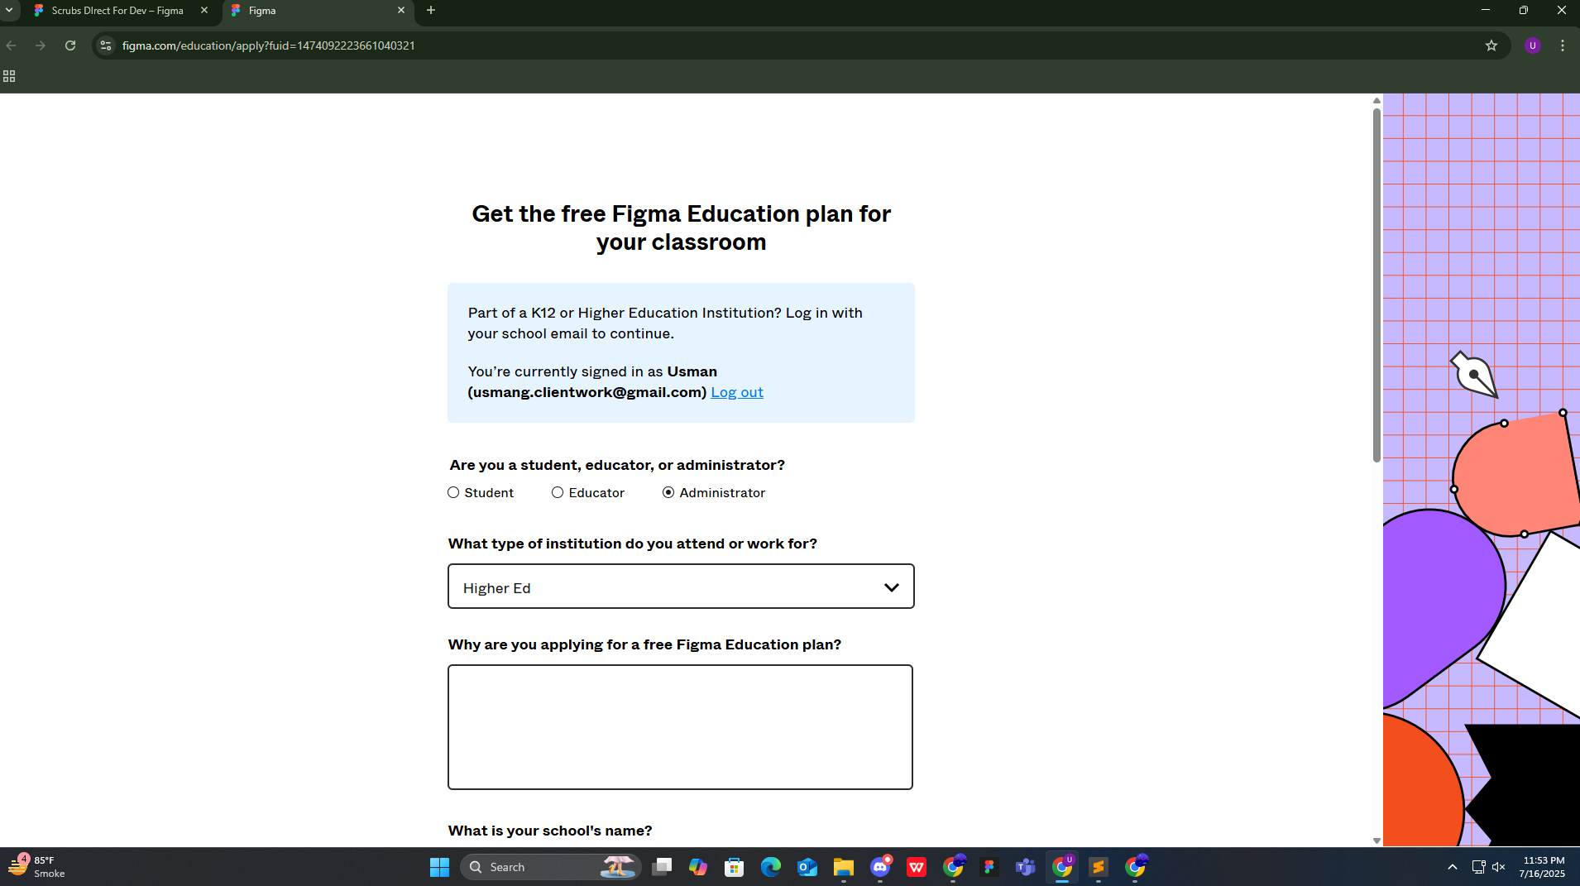Click 'What is your school's name?' label

[550, 831]
